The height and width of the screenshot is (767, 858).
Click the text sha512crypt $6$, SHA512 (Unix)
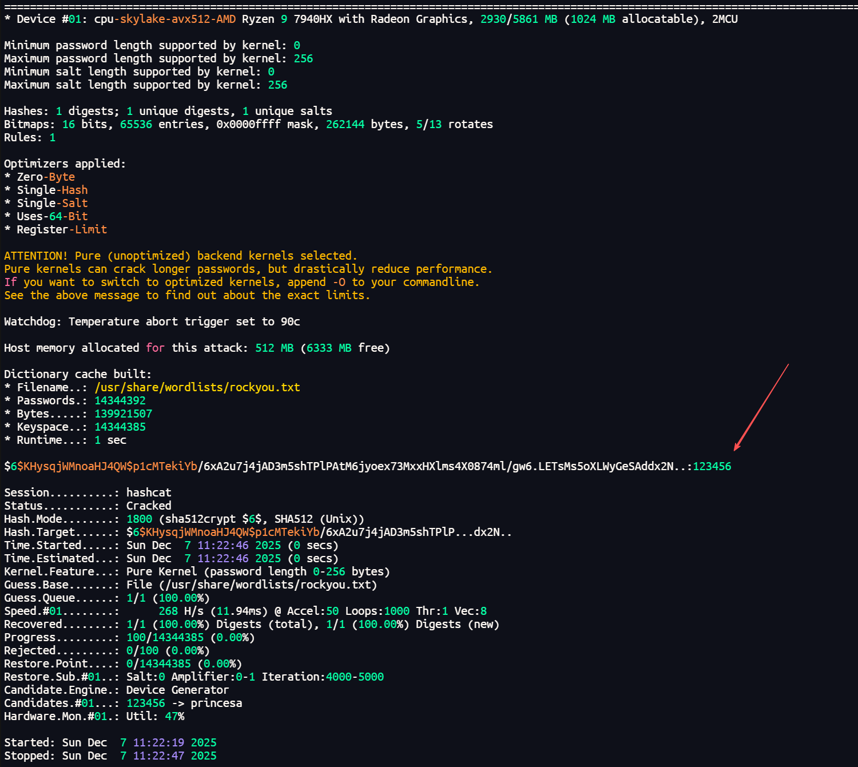(261, 519)
